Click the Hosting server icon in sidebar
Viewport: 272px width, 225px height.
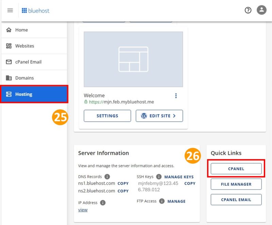[x=9, y=94]
